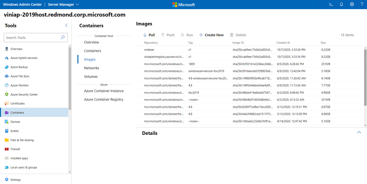The height and width of the screenshot is (184, 367).
Task: Click the images table scrollbar thumb
Action: [366, 77]
